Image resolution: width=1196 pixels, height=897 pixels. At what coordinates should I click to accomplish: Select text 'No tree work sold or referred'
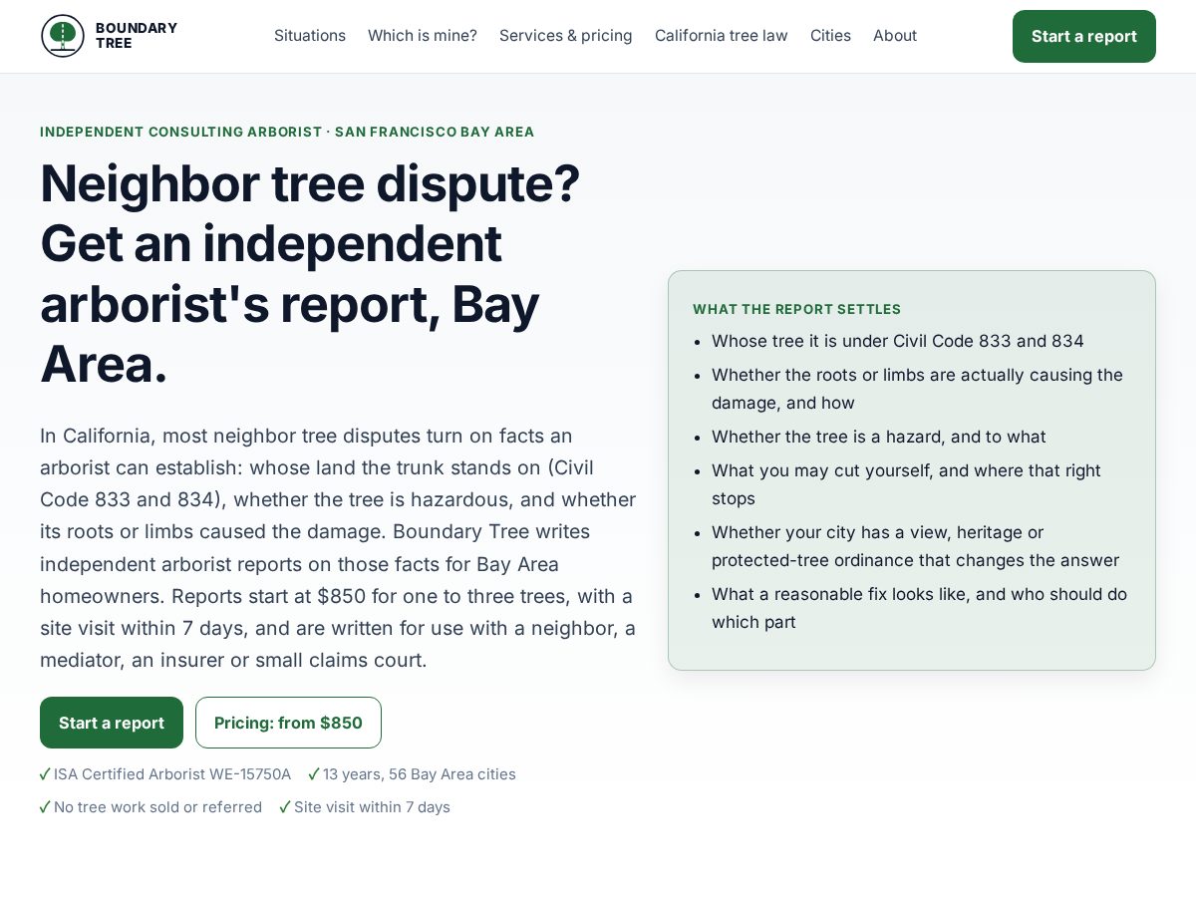157,807
